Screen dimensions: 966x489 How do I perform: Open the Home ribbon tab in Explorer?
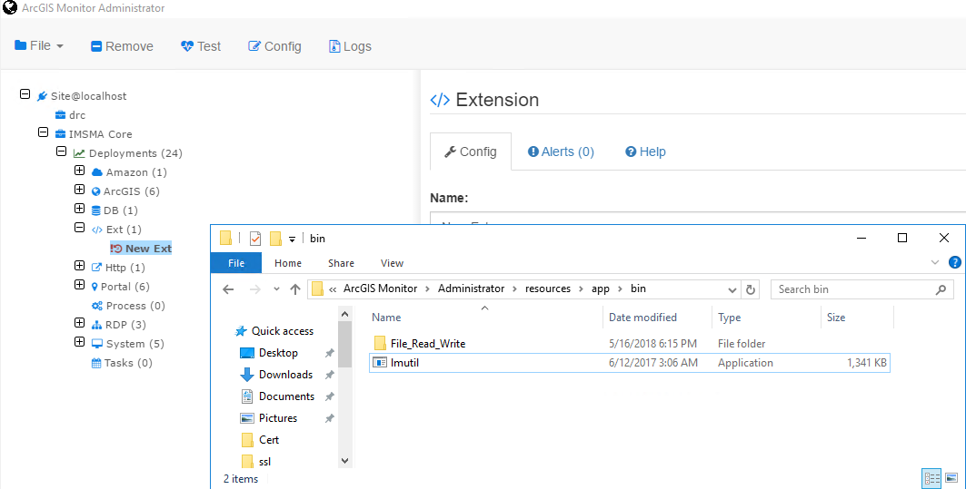(288, 263)
